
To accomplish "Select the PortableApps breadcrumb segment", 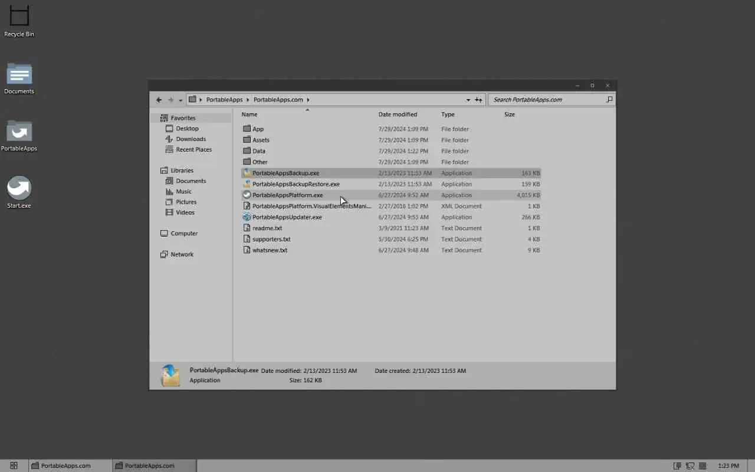I will (224, 100).
